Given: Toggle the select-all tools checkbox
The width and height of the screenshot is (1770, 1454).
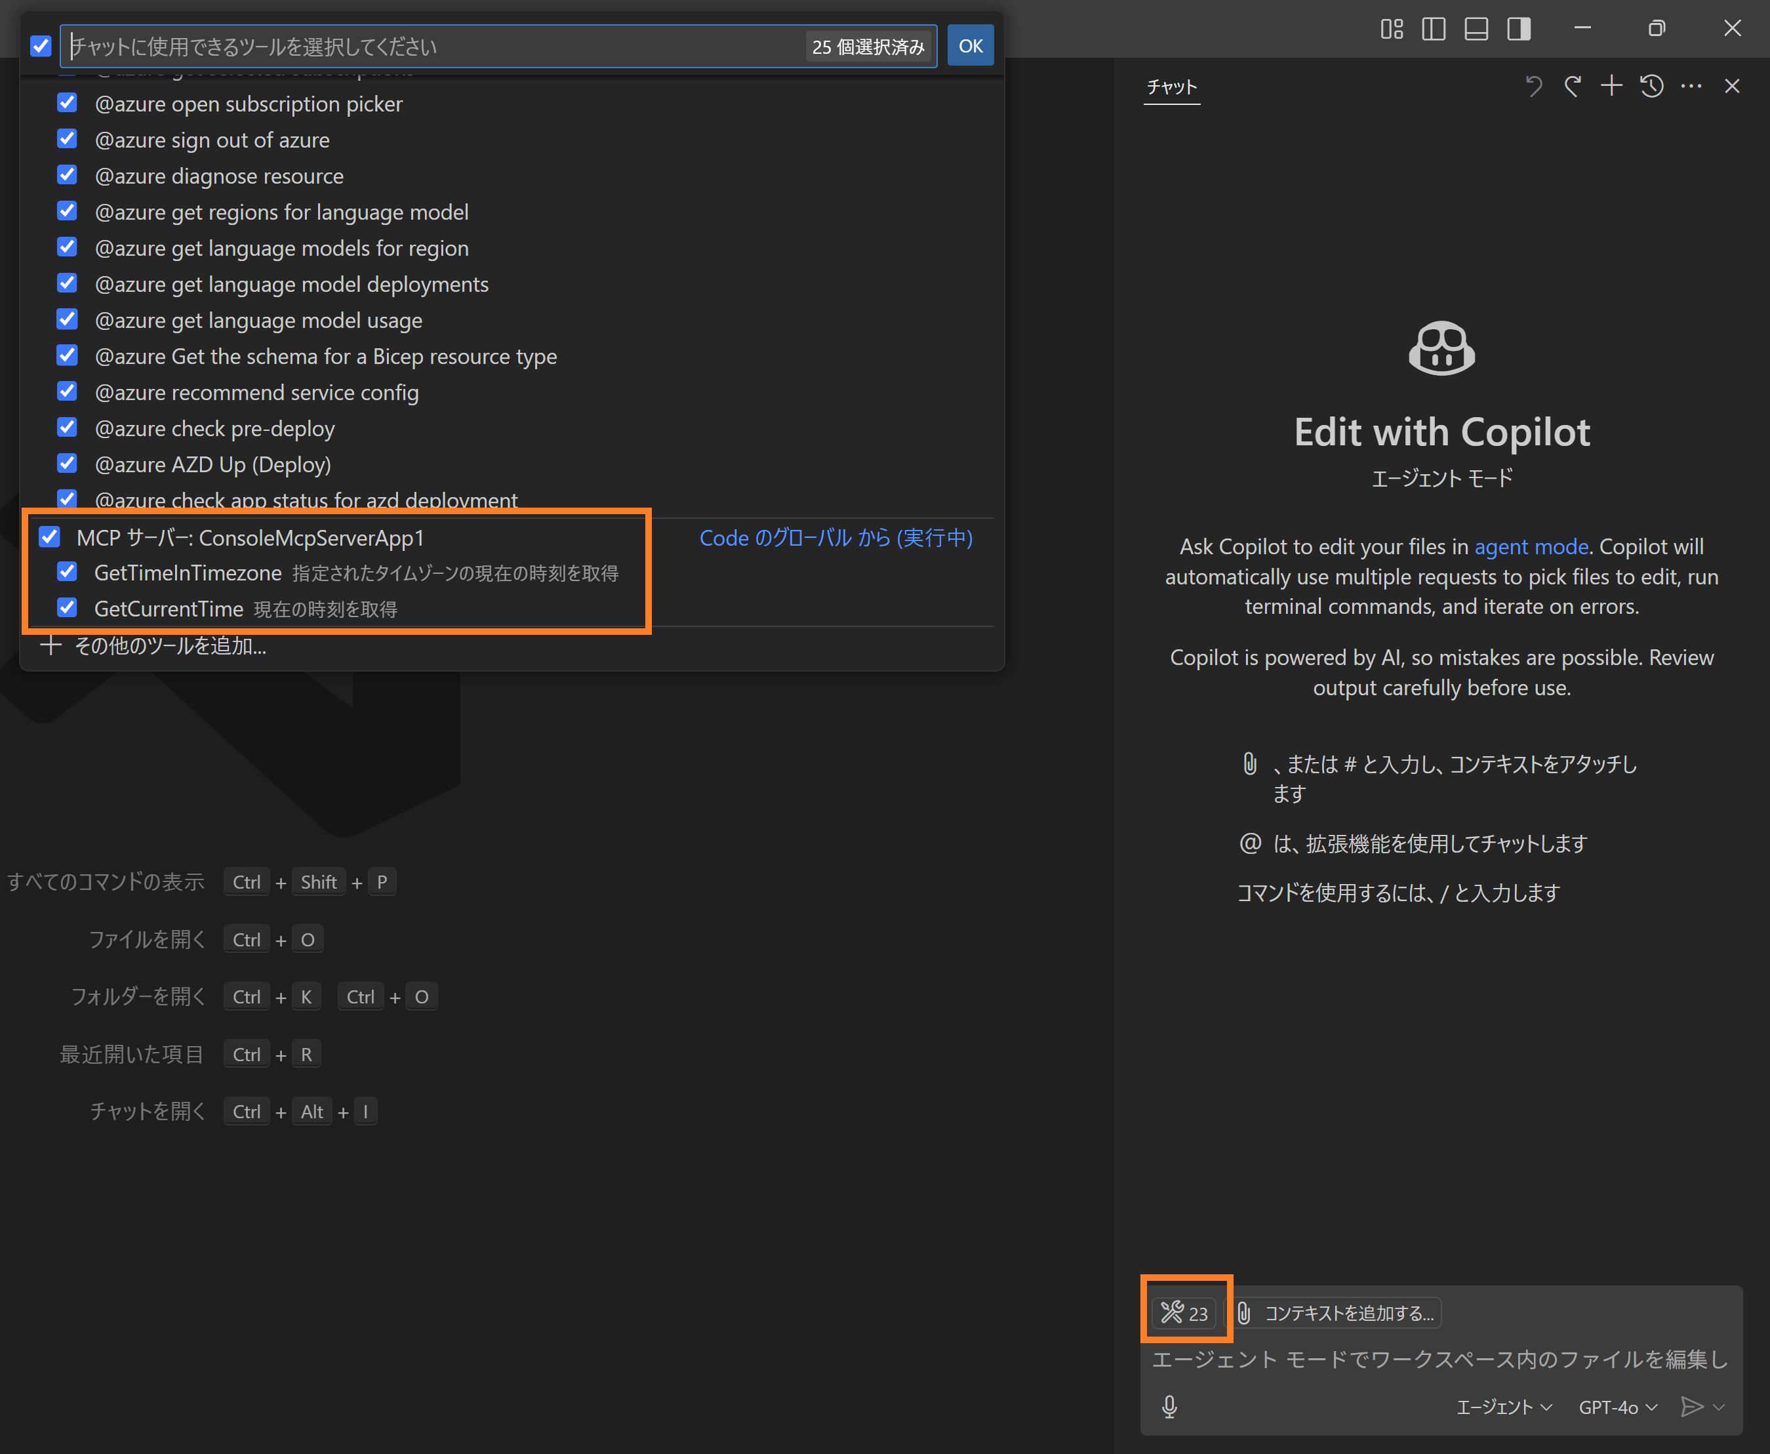Looking at the screenshot, I should click(x=40, y=46).
